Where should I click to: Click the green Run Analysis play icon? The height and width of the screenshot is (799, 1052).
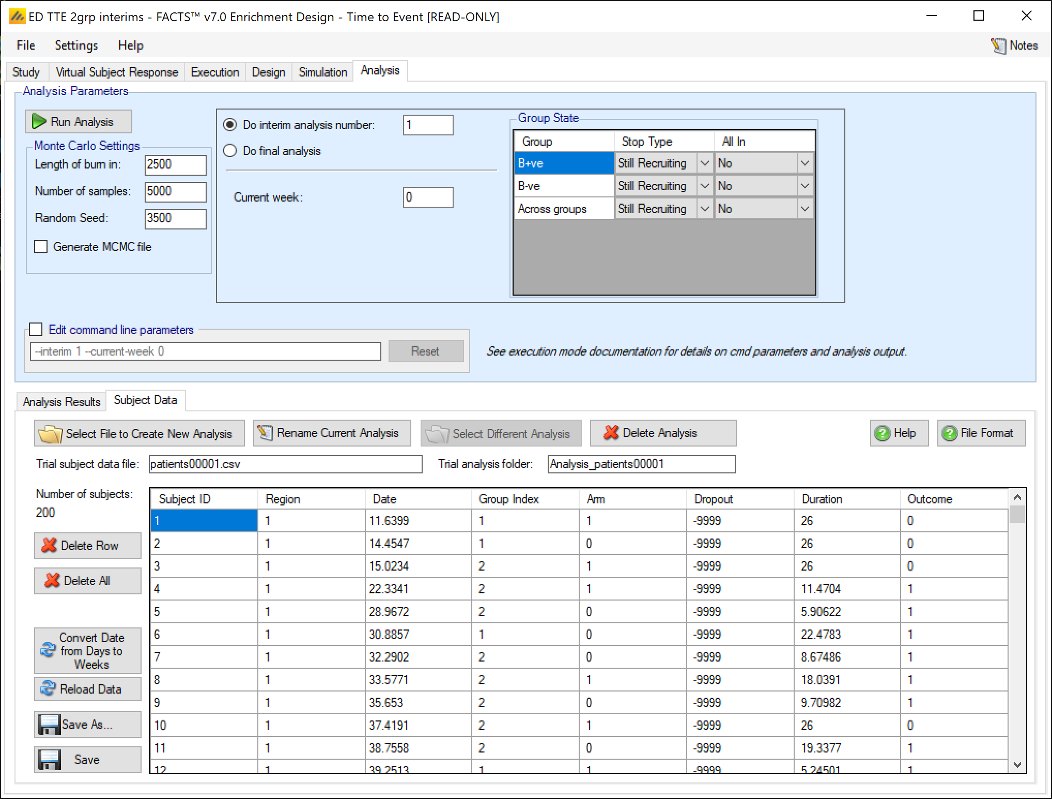coord(39,121)
